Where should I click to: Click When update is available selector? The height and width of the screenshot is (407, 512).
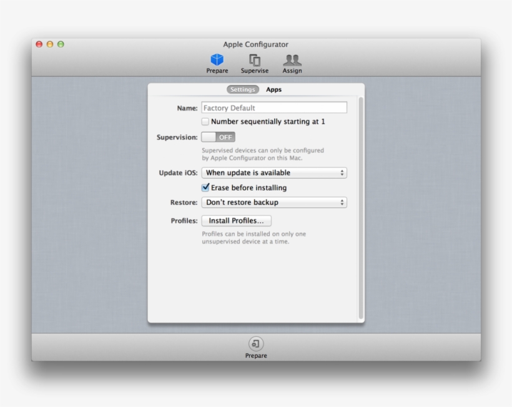275,173
